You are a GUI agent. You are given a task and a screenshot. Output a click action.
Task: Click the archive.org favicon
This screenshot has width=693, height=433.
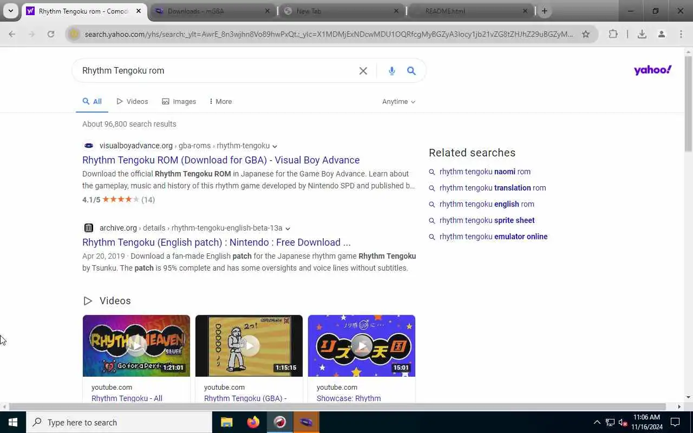point(89,228)
